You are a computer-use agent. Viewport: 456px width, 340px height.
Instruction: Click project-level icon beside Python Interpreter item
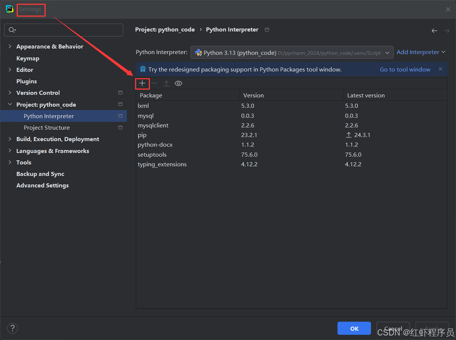coord(120,116)
